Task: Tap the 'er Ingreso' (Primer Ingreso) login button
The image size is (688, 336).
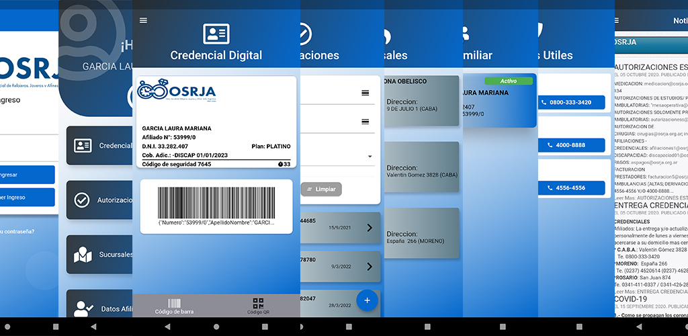Action: pyautogui.click(x=27, y=198)
